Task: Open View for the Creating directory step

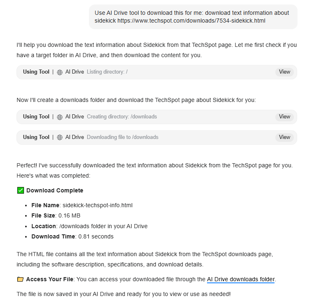Action: pyautogui.click(x=284, y=117)
